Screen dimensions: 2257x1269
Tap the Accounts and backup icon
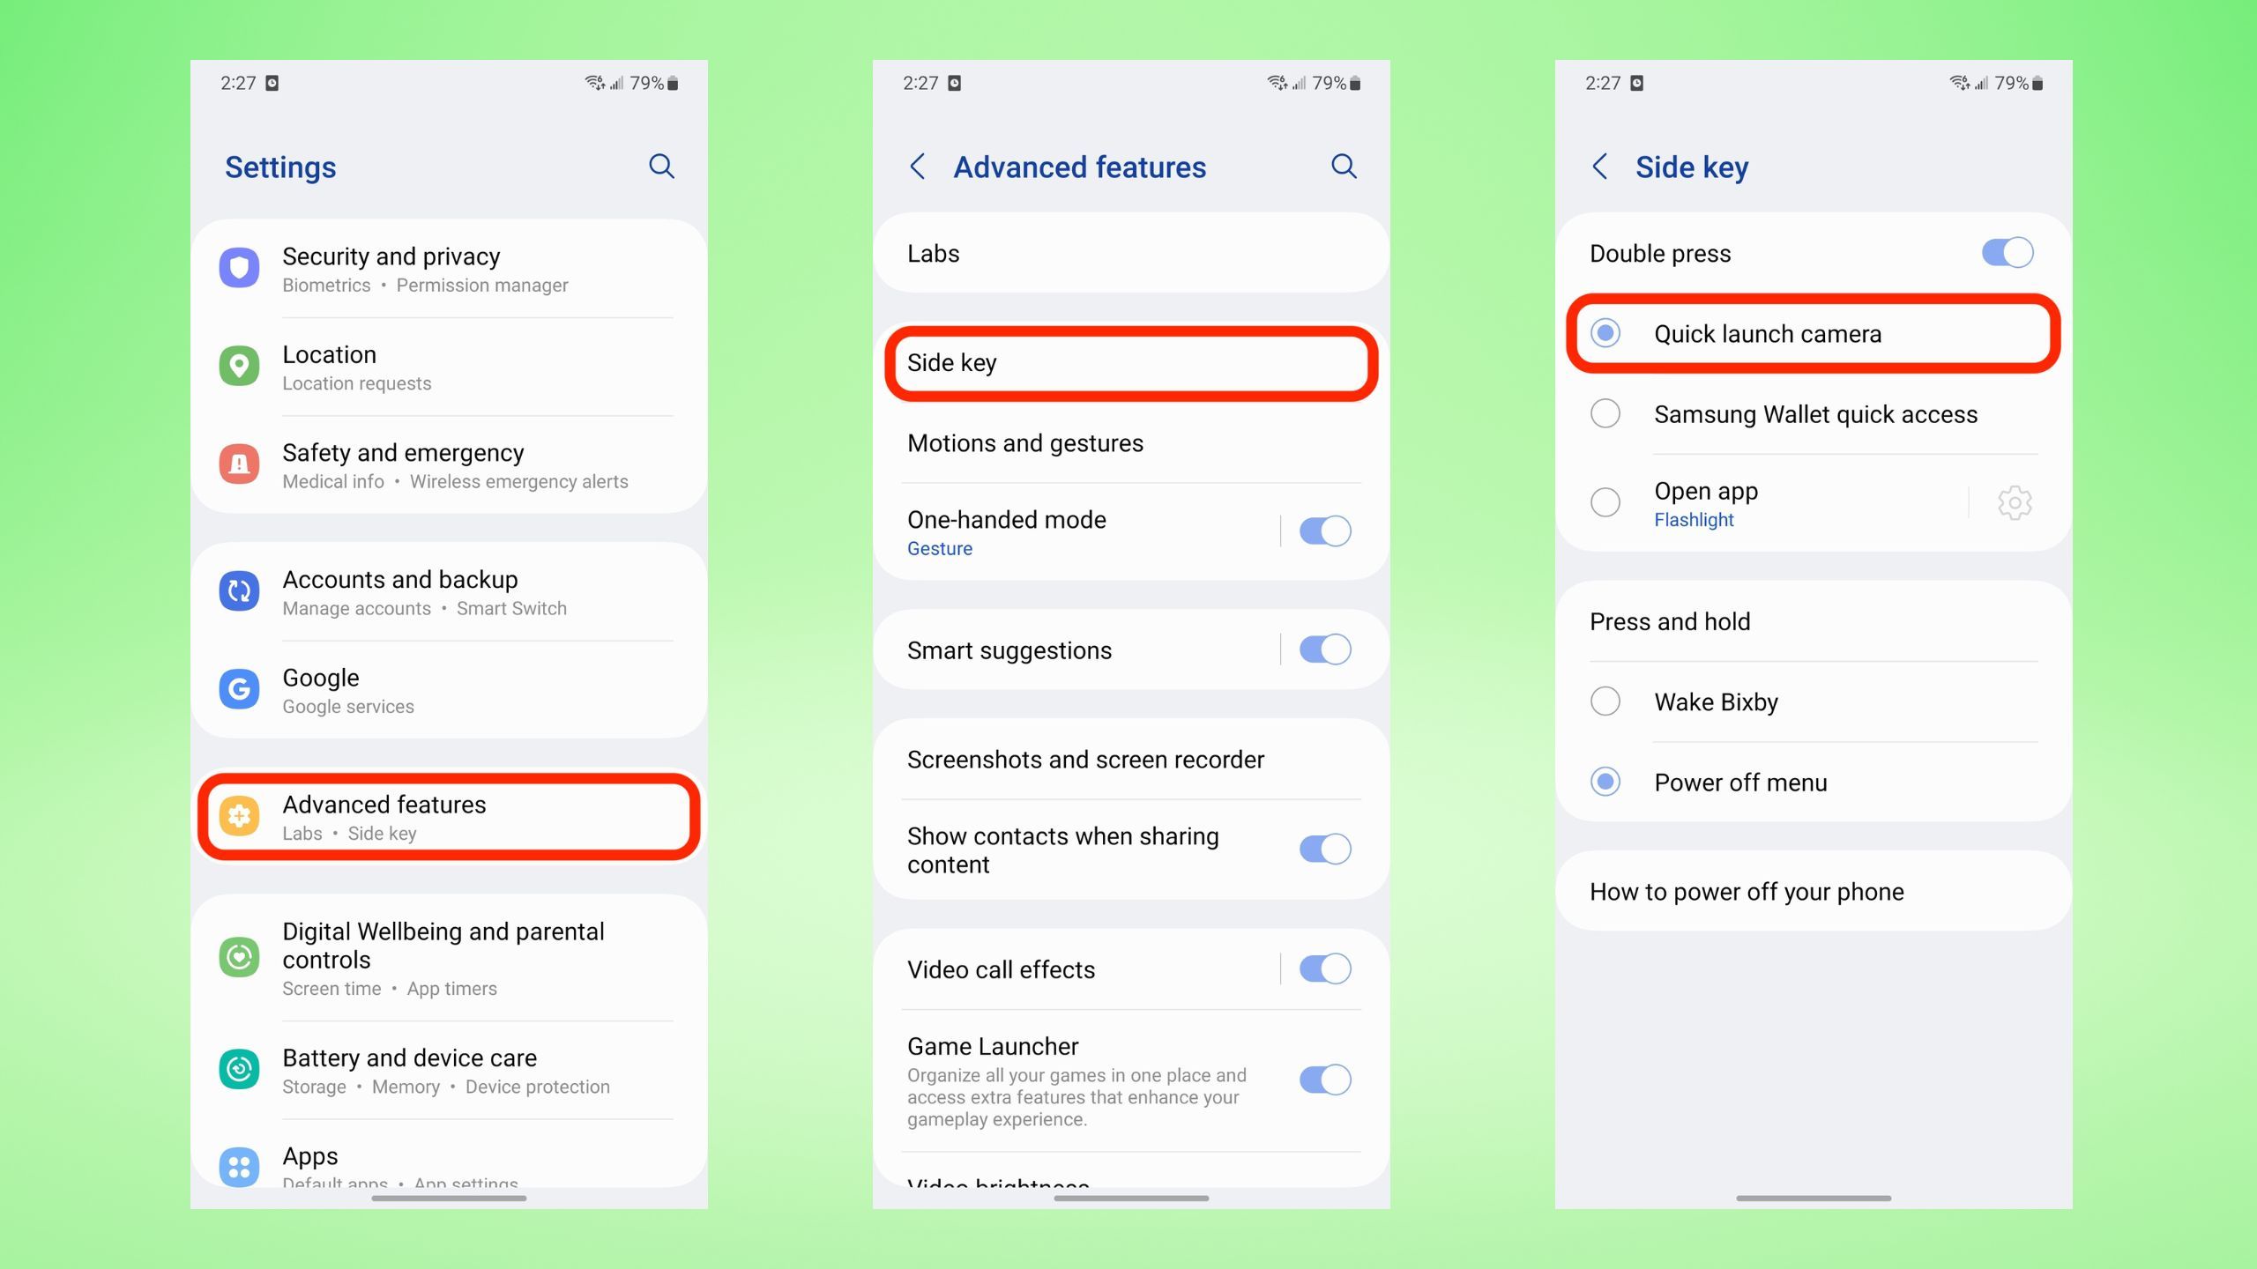coord(242,590)
